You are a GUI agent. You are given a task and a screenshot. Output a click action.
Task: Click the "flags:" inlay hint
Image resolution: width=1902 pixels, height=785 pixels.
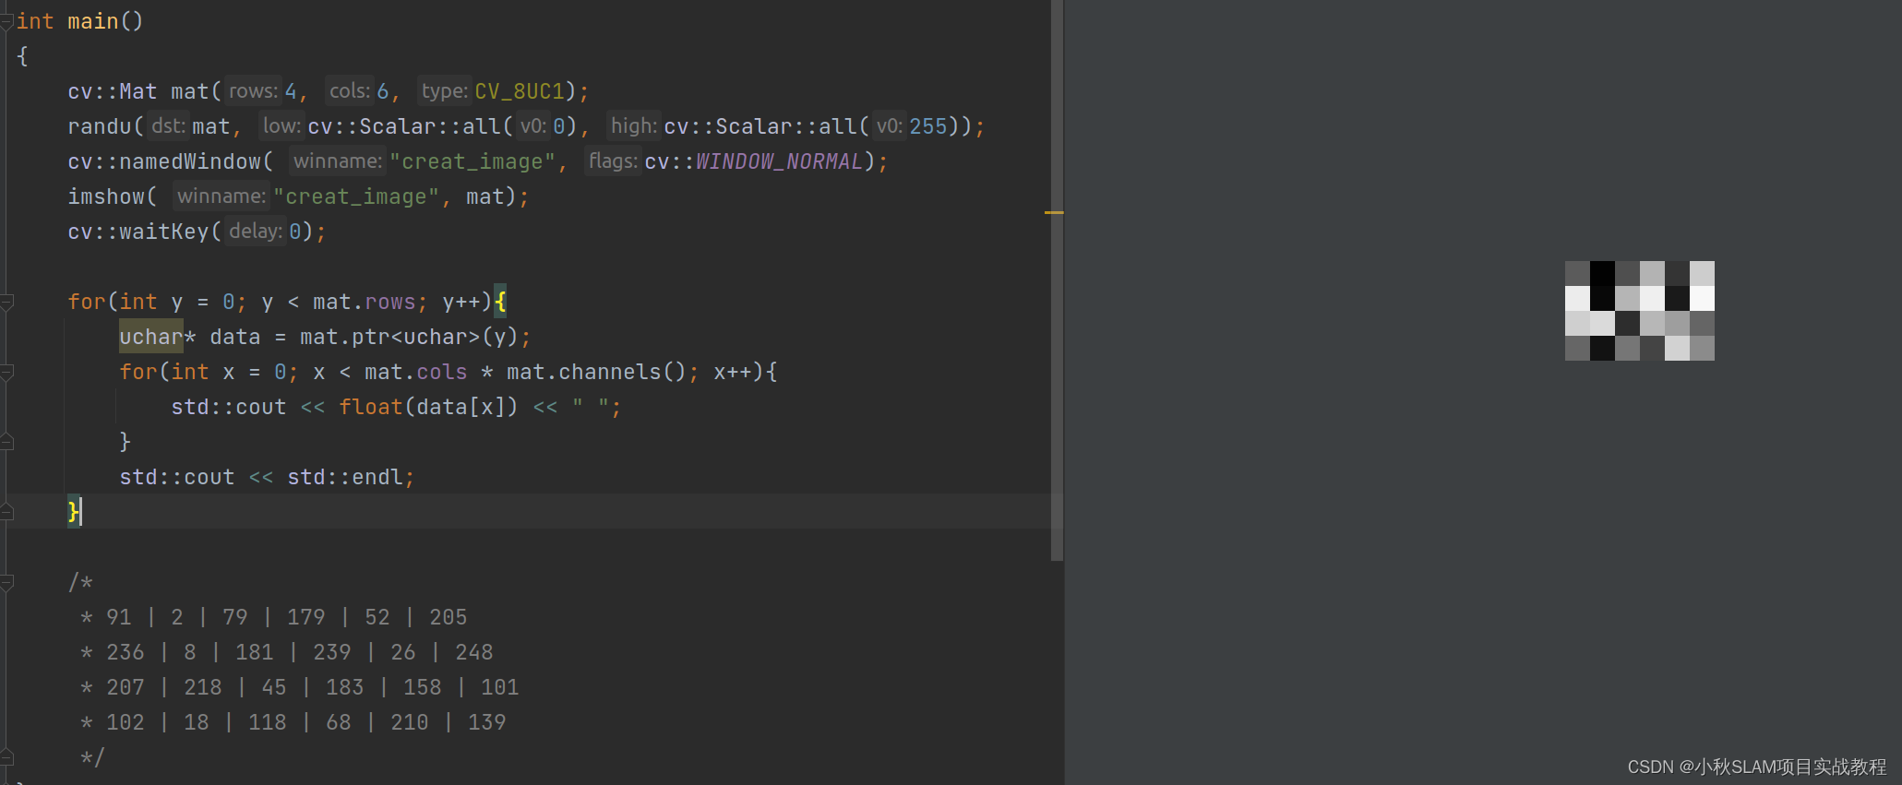613,161
